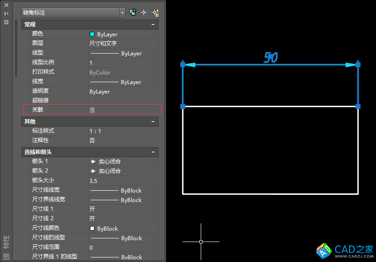Collapse the 直线和箭头 section
Screen dimensions: 376x262
pyautogui.click(x=153, y=152)
